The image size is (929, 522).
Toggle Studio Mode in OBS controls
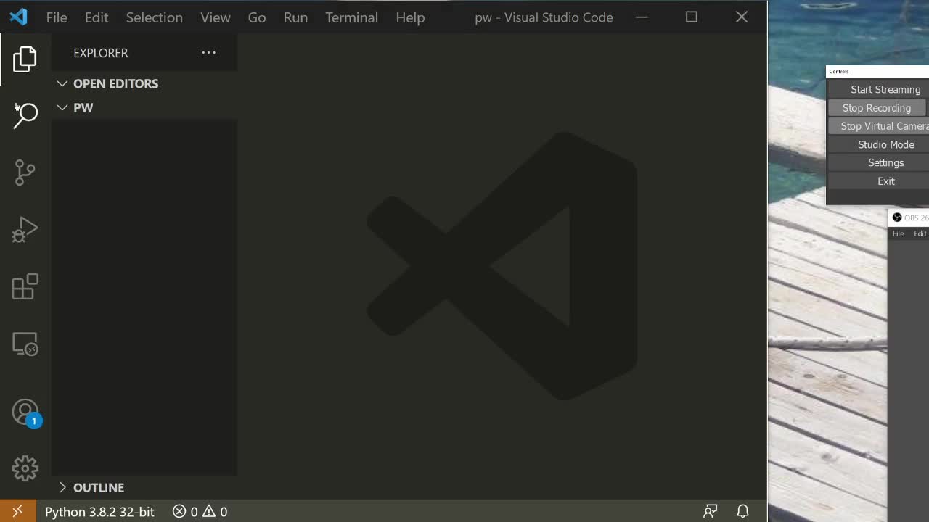(x=878, y=144)
